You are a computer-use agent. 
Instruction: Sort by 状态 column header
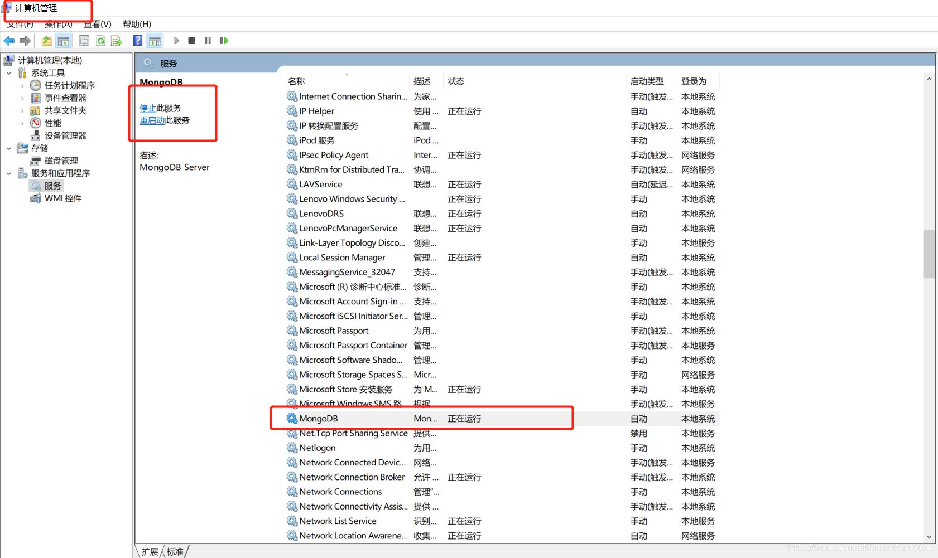click(535, 81)
